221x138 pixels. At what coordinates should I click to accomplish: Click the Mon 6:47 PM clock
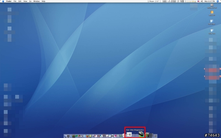210,1
